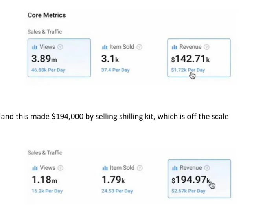Click the 46.88k Per Day link
Image resolution: width=267 pixels, height=218 pixels.
[x=48, y=70]
